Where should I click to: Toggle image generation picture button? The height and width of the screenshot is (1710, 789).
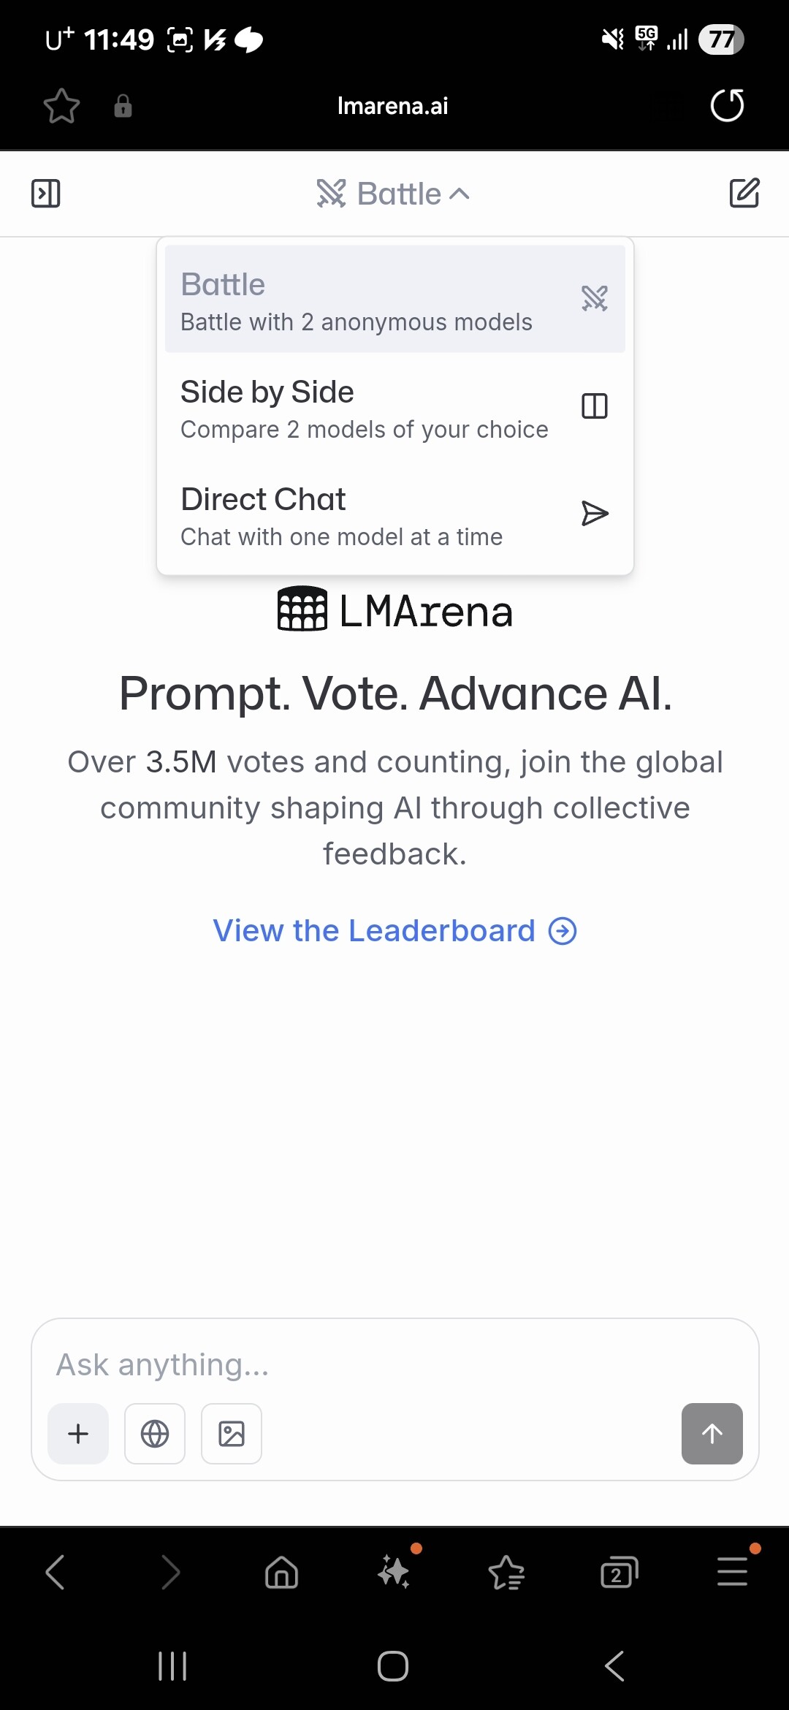(232, 1434)
